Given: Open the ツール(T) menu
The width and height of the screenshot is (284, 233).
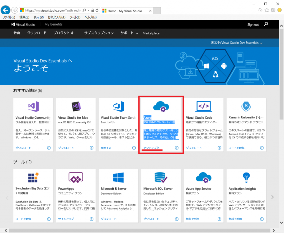Looking at the screenshot, I should point(75,17).
